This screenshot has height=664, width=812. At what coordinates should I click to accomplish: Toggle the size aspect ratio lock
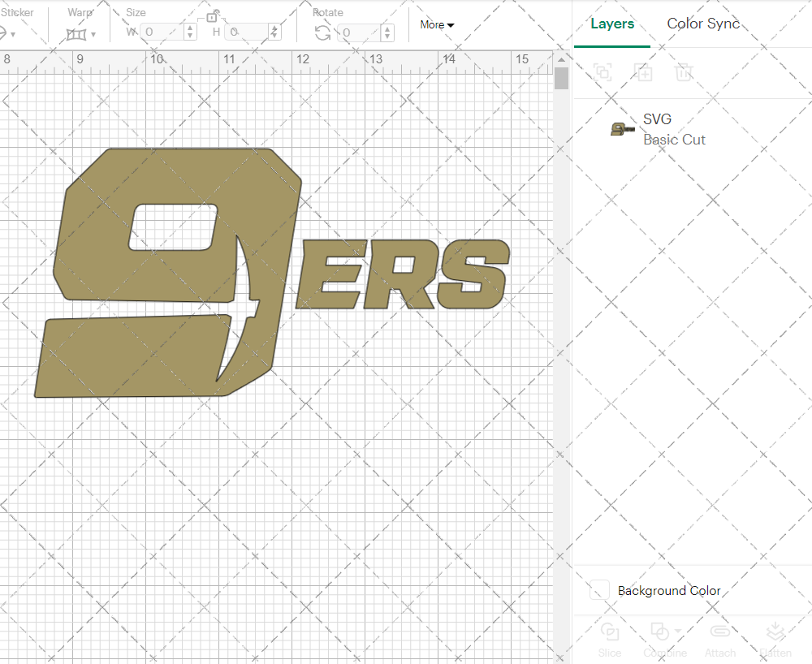coord(213,16)
